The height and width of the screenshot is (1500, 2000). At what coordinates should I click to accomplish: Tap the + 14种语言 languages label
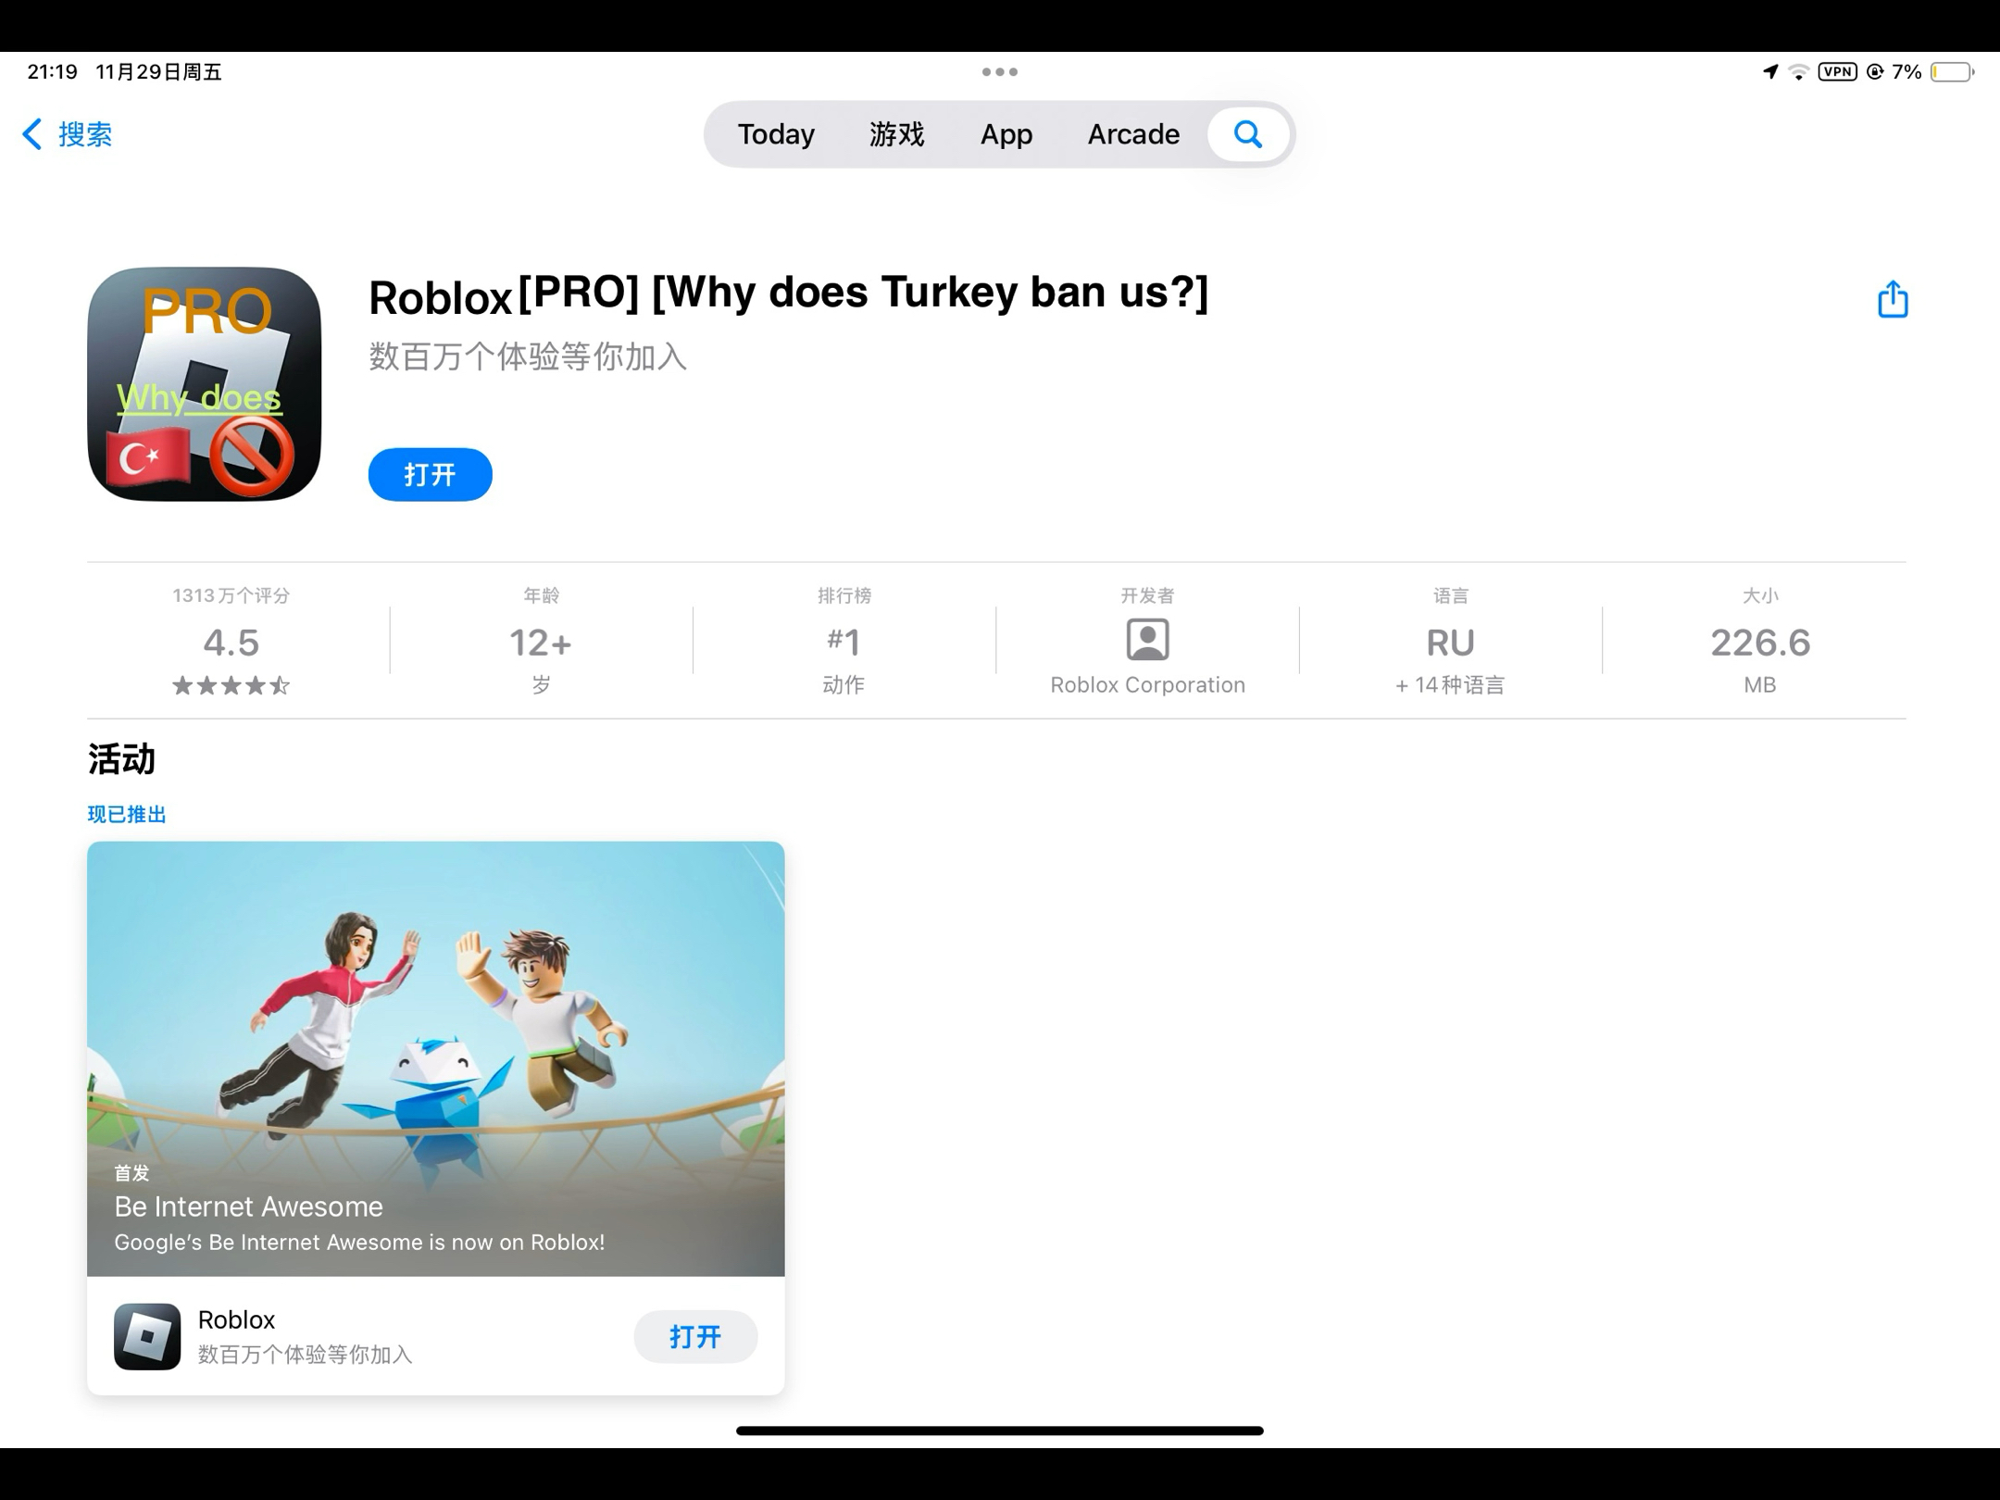click(1450, 685)
